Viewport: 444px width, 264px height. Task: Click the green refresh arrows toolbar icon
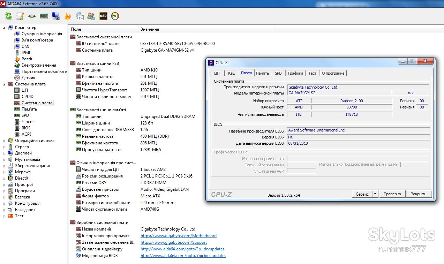click(x=8, y=16)
